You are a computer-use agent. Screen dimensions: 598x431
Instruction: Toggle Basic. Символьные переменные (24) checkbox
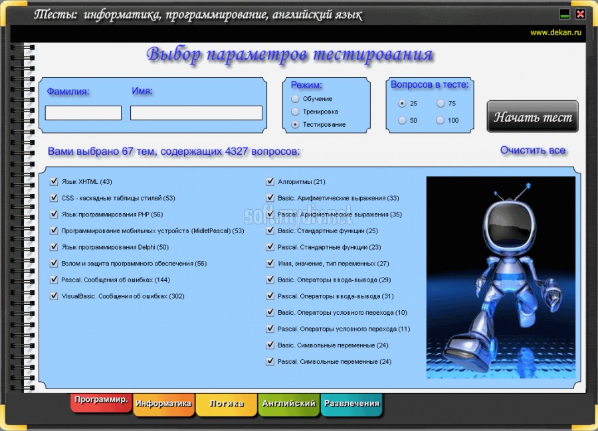270,345
